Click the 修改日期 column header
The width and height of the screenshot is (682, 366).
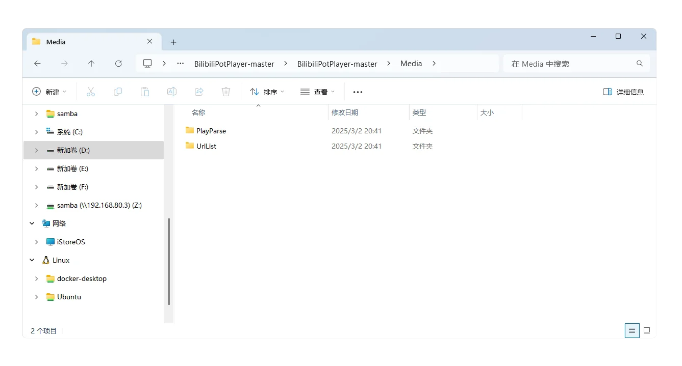(345, 112)
